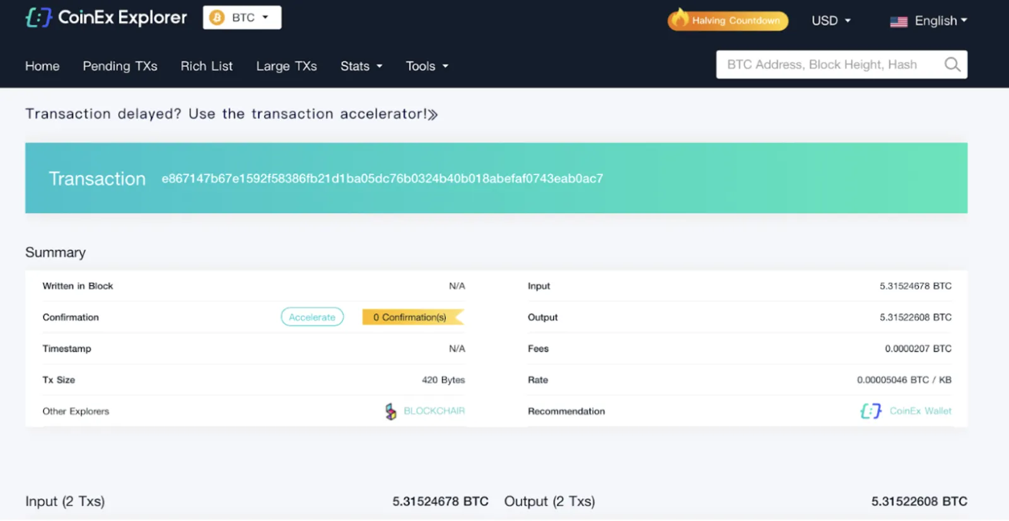Image resolution: width=1009 pixels, height=521 pixels.
Task: Click the Blockchair logo icon
Action: (x=391, y=411)
